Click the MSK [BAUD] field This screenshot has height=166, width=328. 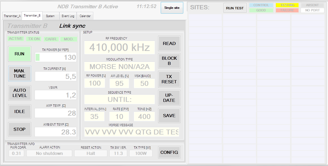pos(144,83)
